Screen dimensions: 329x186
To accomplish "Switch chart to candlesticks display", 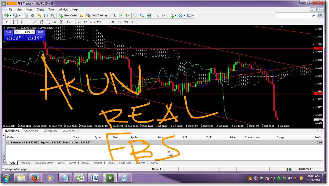I will [x=121, y=16].
